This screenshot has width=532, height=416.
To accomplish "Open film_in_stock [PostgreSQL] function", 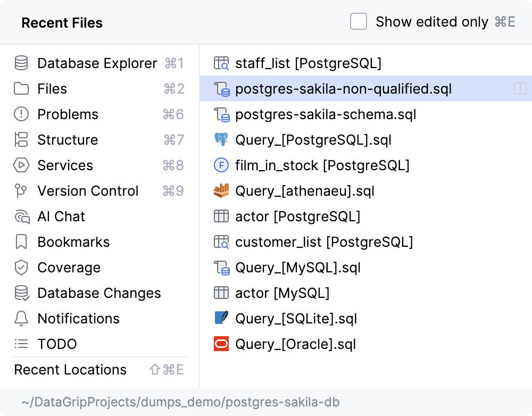I will 322,165.
